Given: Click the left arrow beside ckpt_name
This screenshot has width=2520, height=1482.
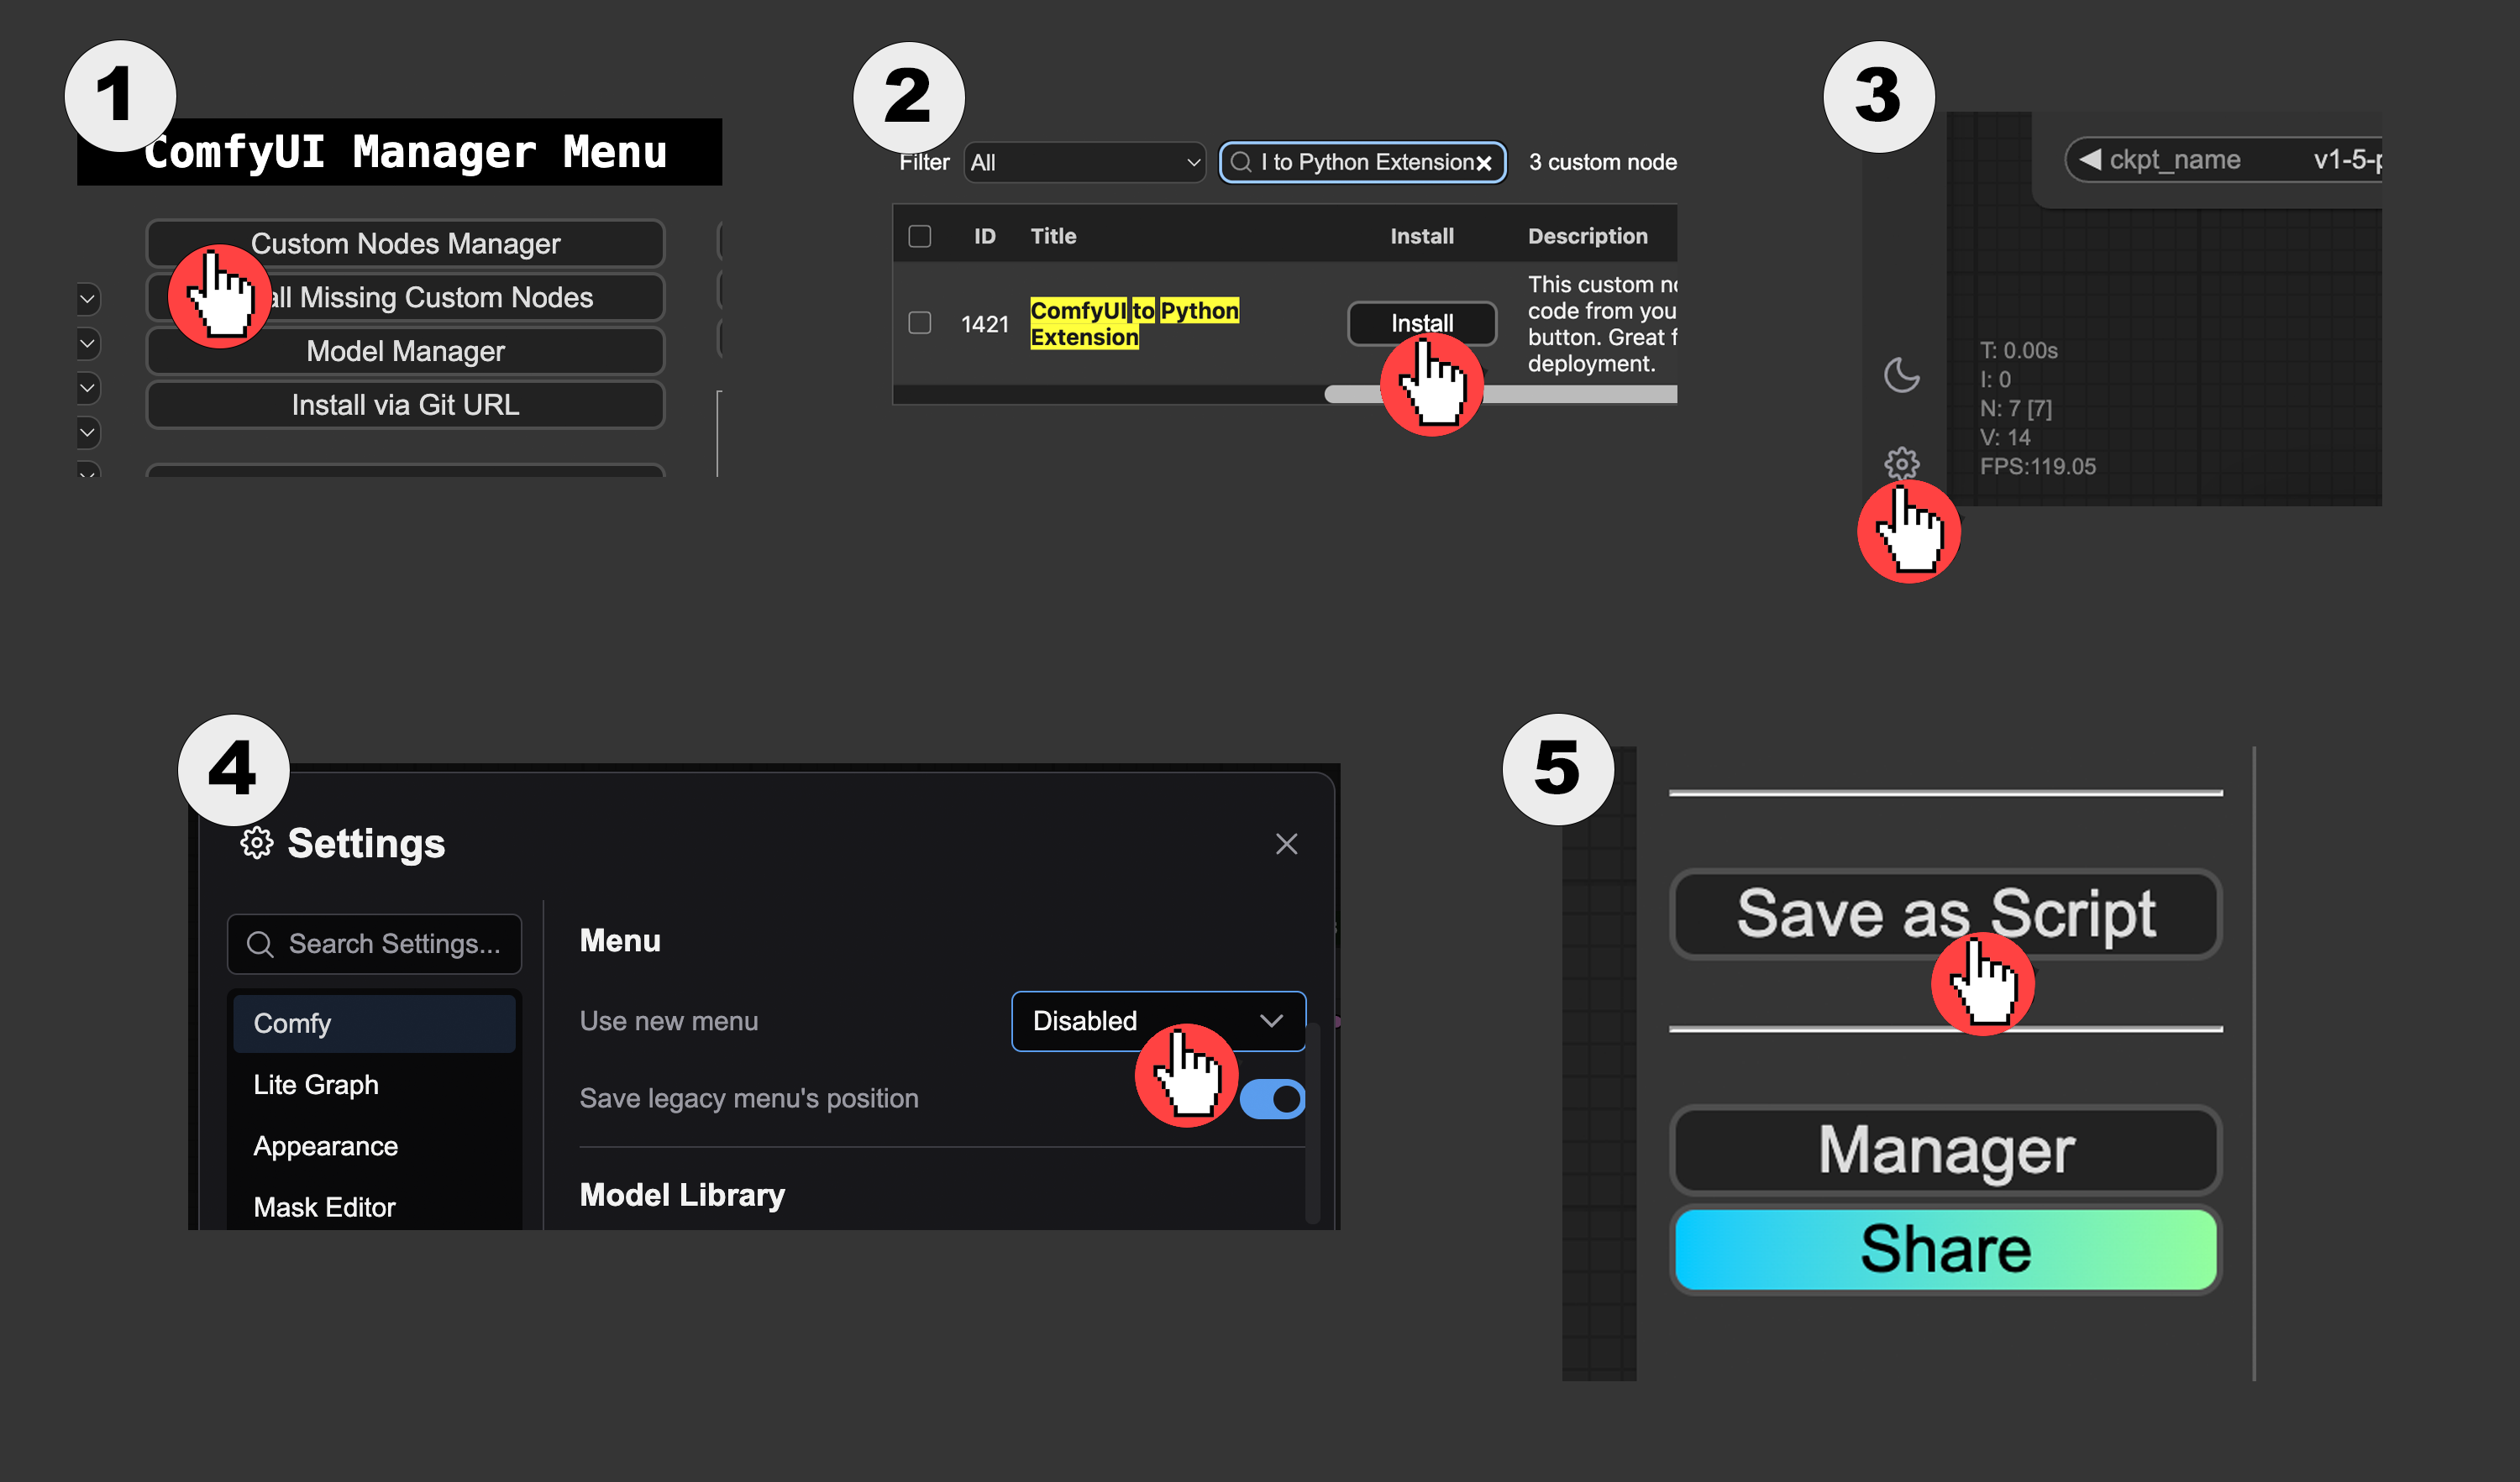Looking at the screenshot, I should [2089, 160].
